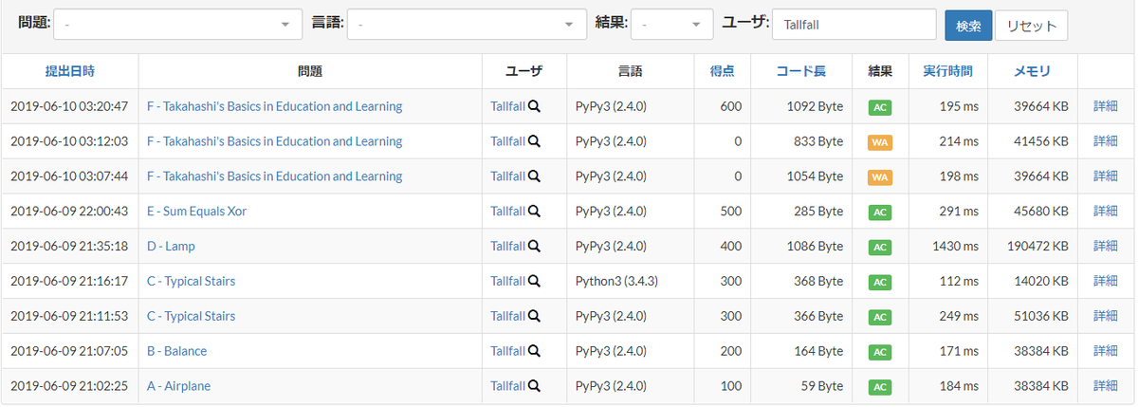Open problem link in 03:20:47 row

coord(275,106)
